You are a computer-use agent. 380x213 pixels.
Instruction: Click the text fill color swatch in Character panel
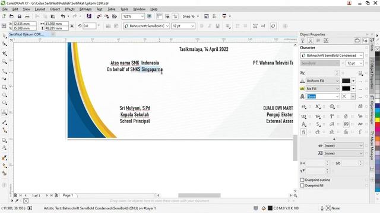[x=346, y=81]
